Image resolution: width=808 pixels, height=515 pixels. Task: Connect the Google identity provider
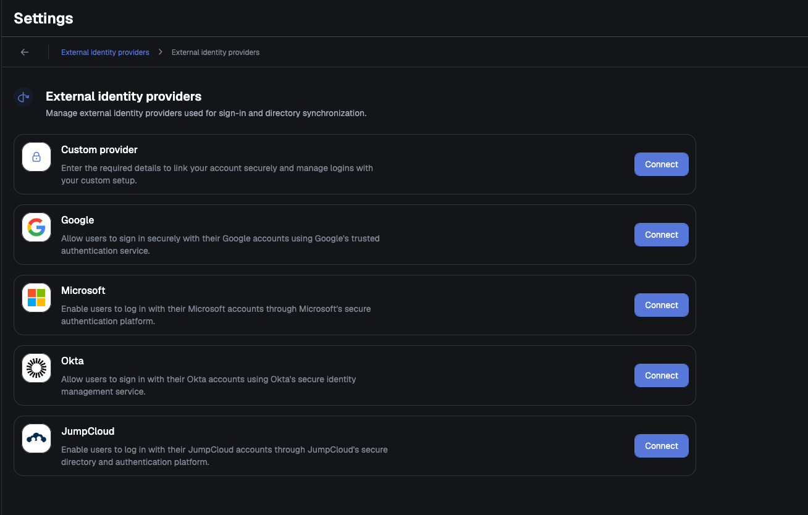tap(662, 235)
